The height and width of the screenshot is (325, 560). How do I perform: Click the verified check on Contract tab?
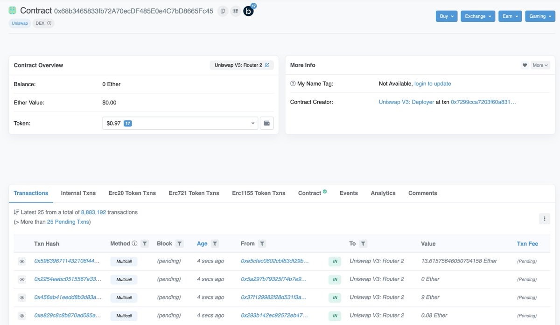(325, 191)
